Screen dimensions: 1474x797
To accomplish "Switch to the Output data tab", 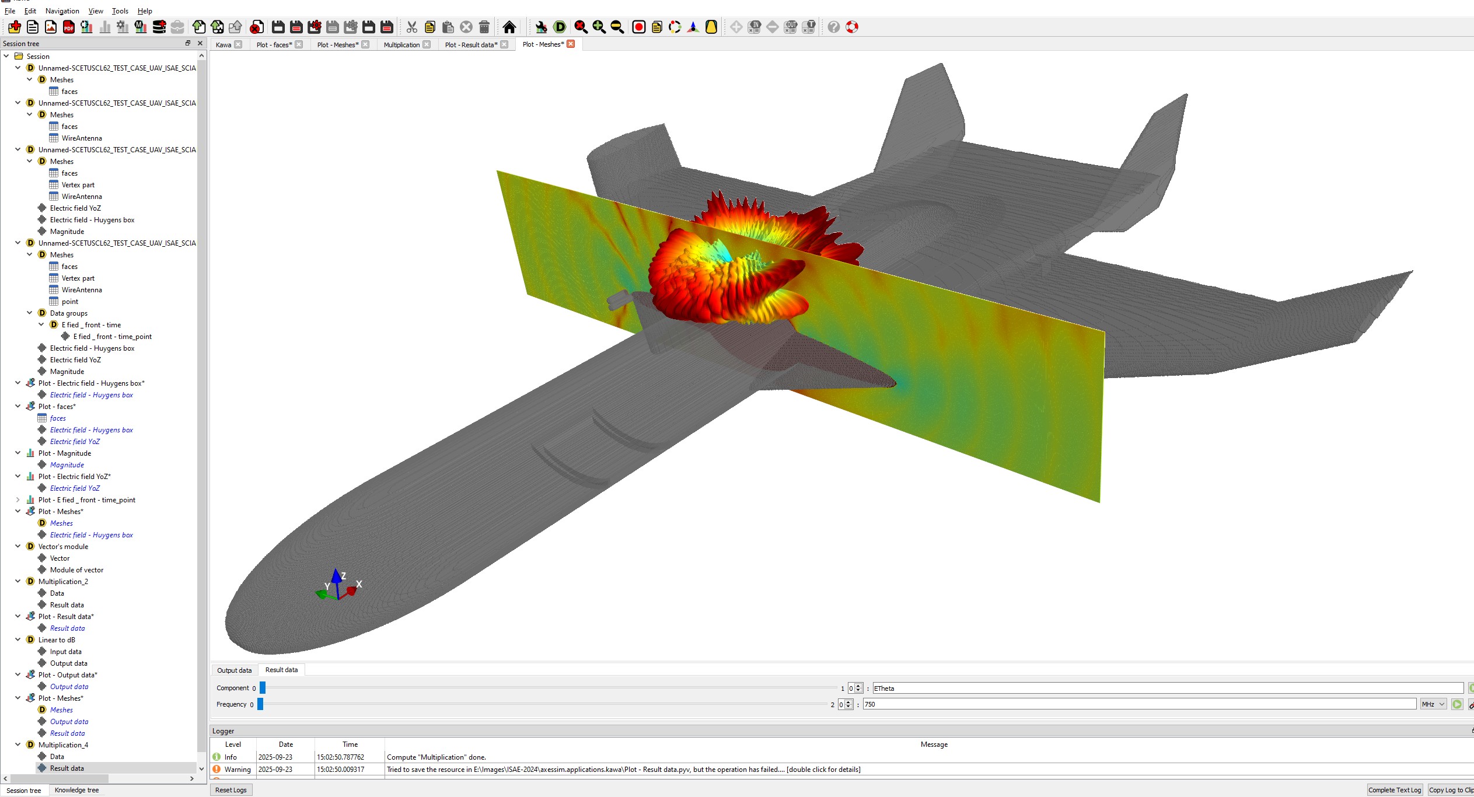I will tap(234, 670).
